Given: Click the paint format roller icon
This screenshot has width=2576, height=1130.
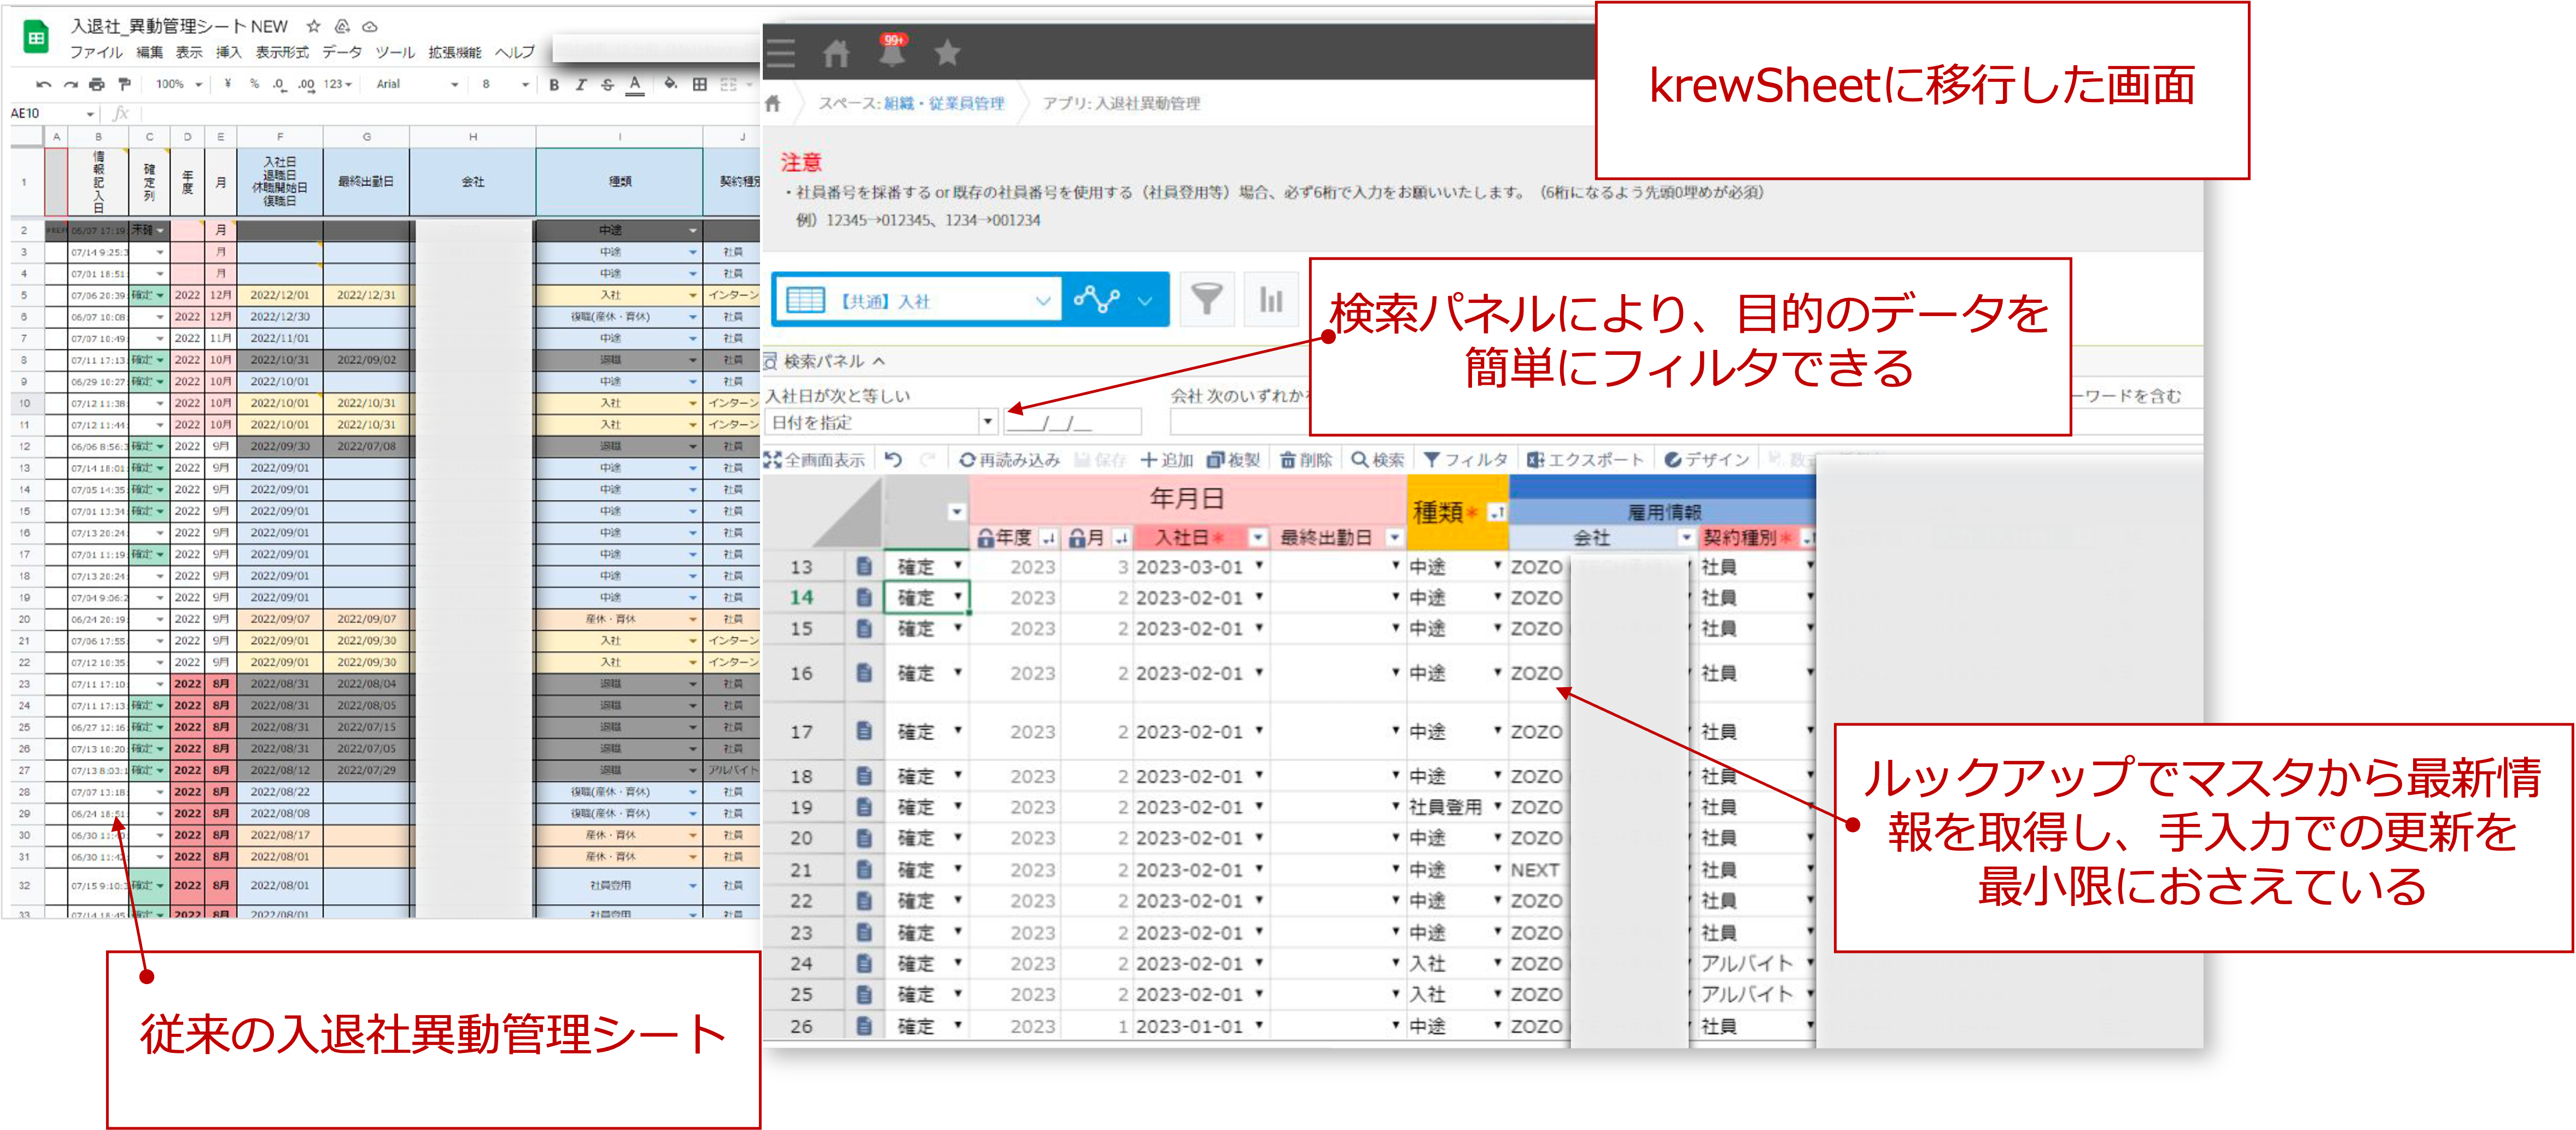Looking at the screenshot, I should pos(124,84).
